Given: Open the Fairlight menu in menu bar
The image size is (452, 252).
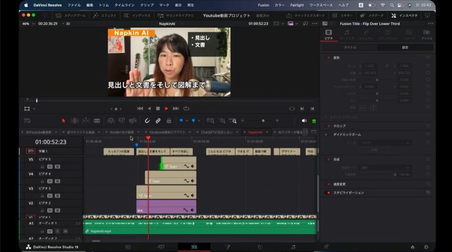Looking at the screenshot, I should [x=297, y=5].
